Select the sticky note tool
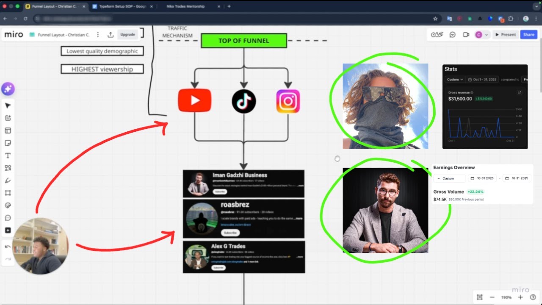Image resolution: width=542 pixels, height=305 pixels. coord(8,143)
